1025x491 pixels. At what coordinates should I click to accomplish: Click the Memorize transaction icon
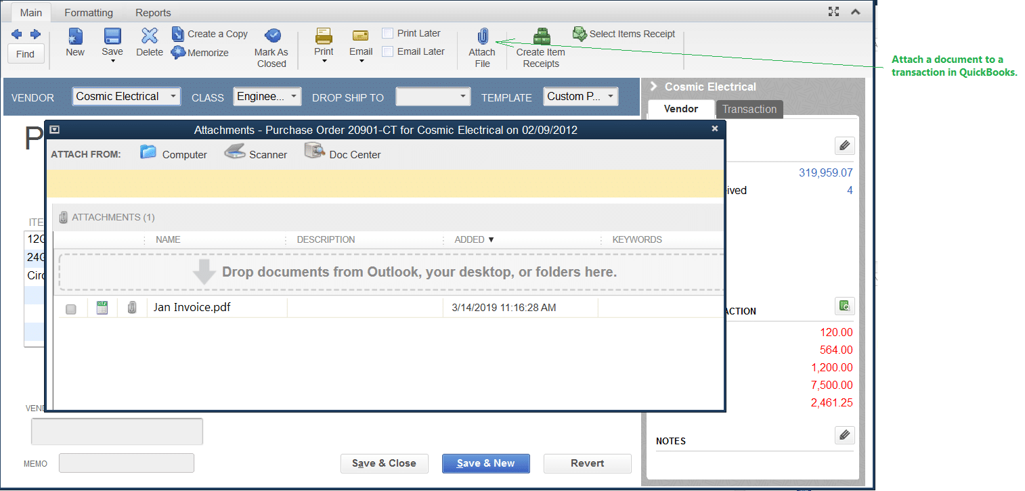178,52
